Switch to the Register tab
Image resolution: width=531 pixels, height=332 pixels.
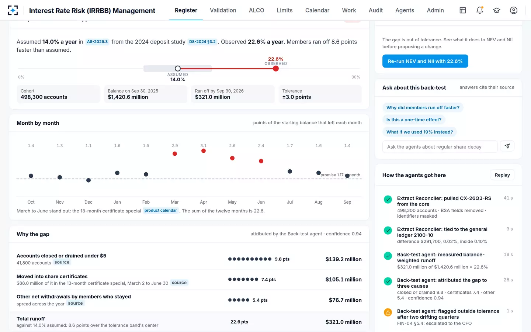[186, 10]
